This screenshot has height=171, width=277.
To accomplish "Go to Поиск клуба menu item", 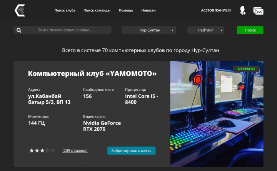I will tap(65, 10).
